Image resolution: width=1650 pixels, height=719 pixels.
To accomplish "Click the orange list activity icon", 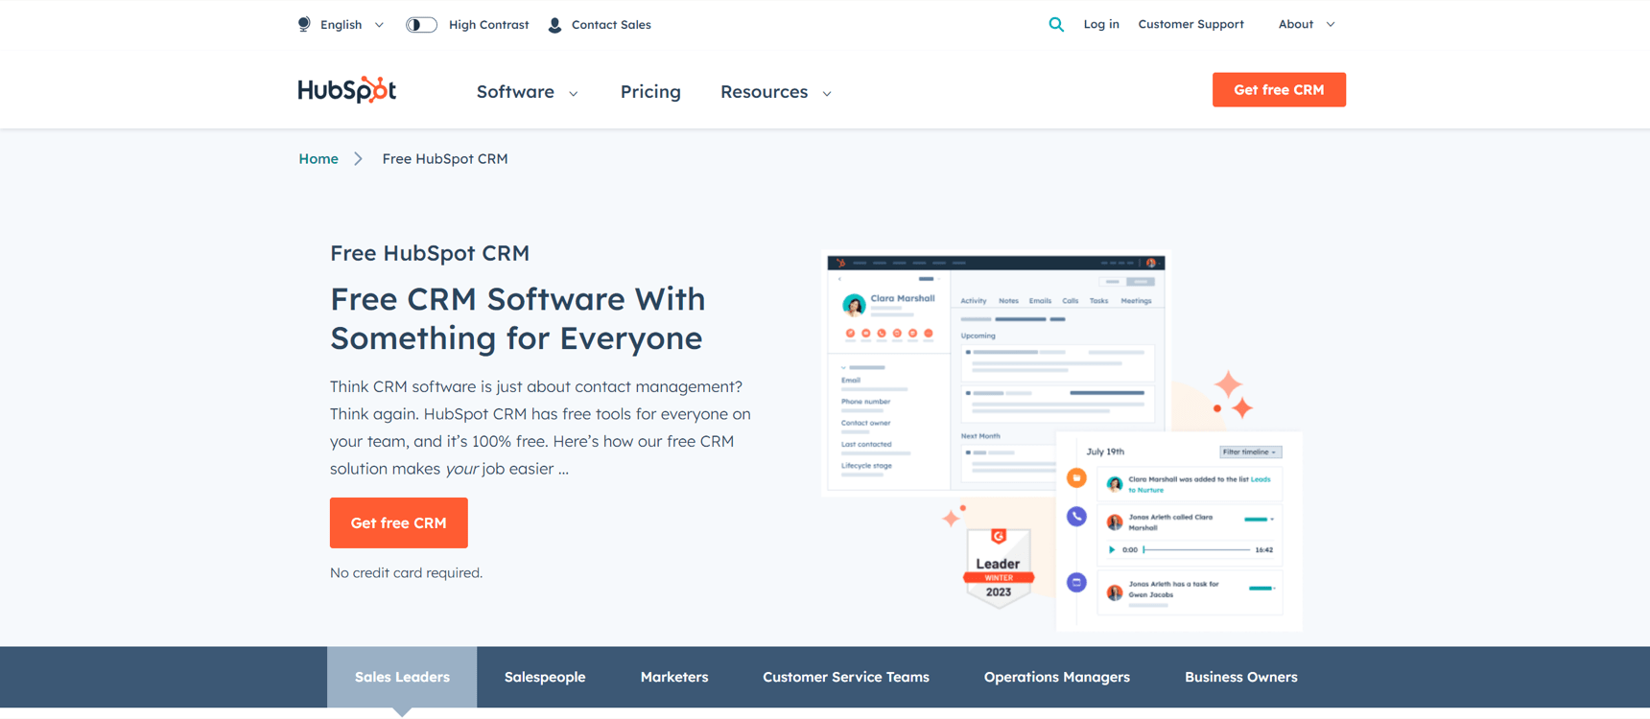I will pyautogui.click(x=1076, y=477).
